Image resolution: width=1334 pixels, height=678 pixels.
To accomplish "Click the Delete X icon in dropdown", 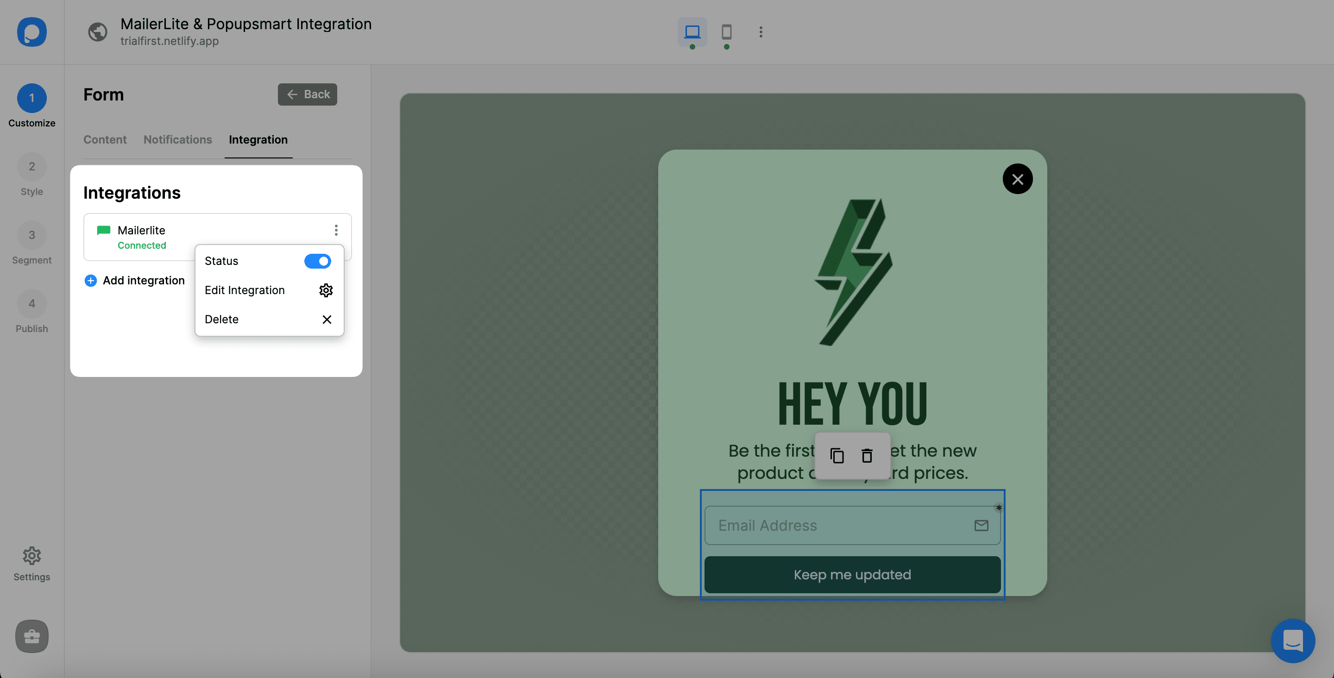I will 327,320.
